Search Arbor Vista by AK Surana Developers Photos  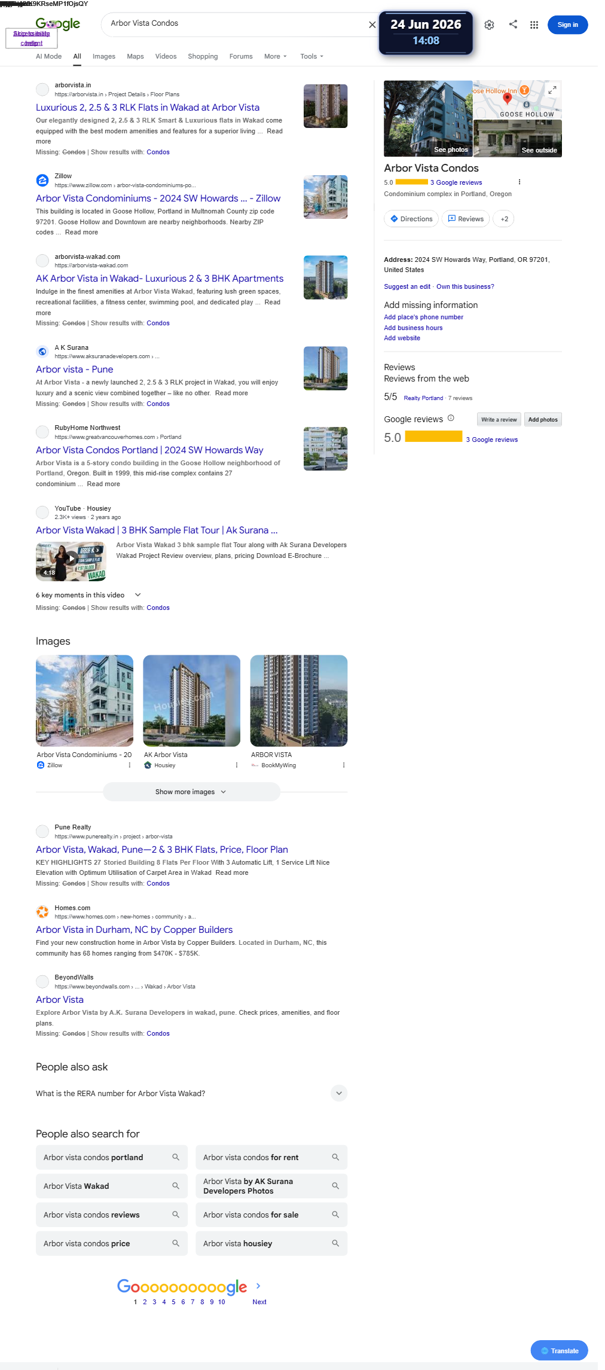point(271,1186)
